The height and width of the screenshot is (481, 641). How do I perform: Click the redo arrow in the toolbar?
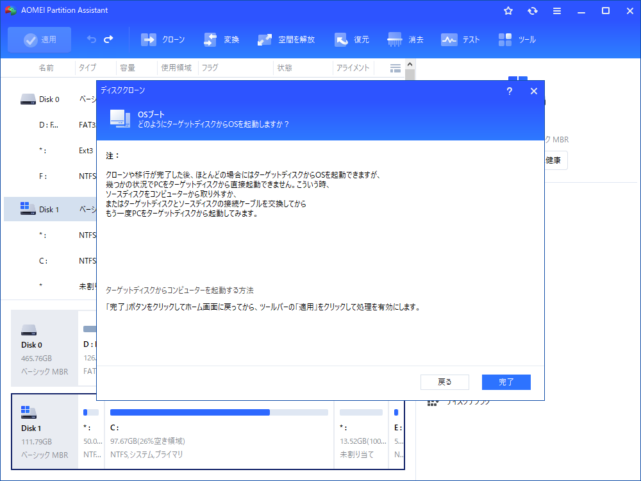(x=108, y=39)
